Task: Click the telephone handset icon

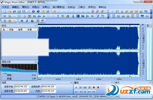Action: [x=14, y=21]
